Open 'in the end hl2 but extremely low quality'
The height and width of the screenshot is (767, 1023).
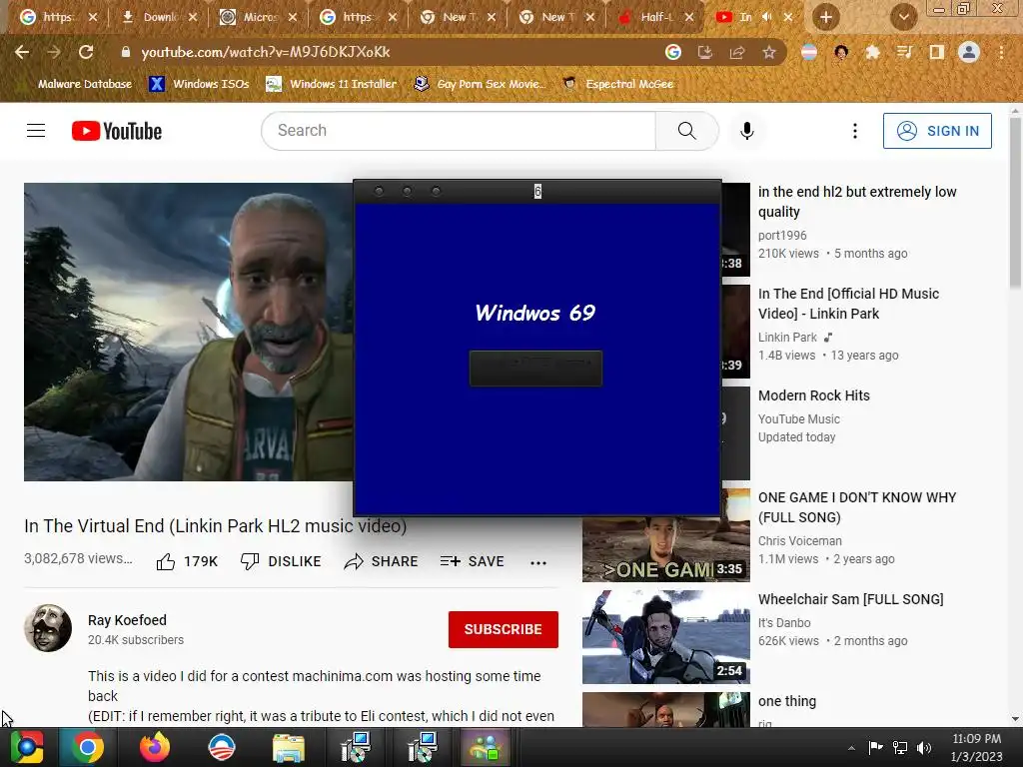[856, 202]
